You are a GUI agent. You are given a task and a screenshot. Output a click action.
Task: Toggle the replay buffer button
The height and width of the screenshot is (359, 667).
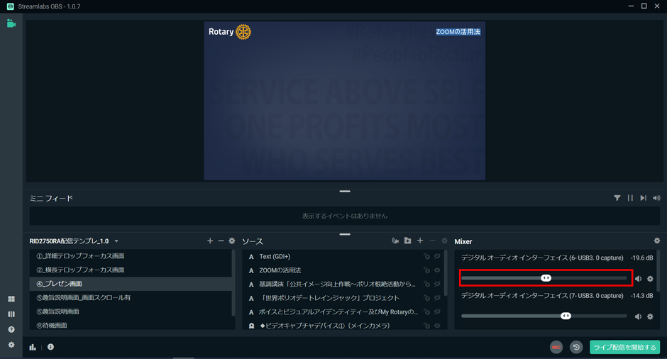(x=576, y=347)
